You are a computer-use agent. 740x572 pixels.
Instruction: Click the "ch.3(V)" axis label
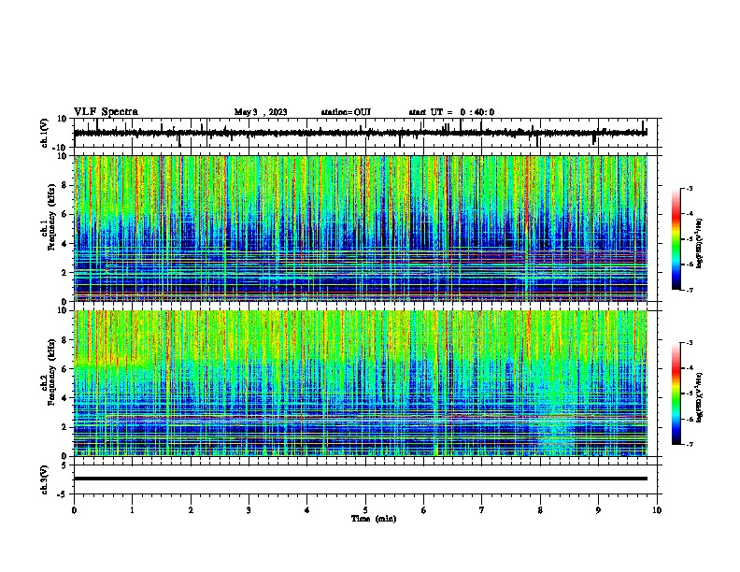[45, 479]
